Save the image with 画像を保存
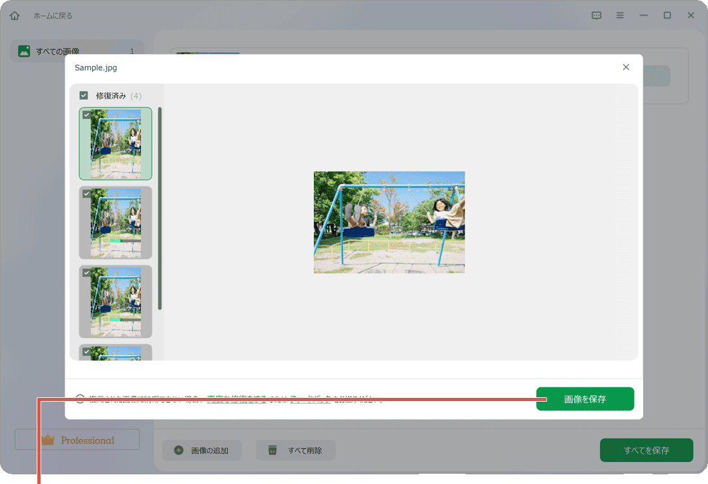The width and height of the screenshot is (708, 484). (584, 399)
